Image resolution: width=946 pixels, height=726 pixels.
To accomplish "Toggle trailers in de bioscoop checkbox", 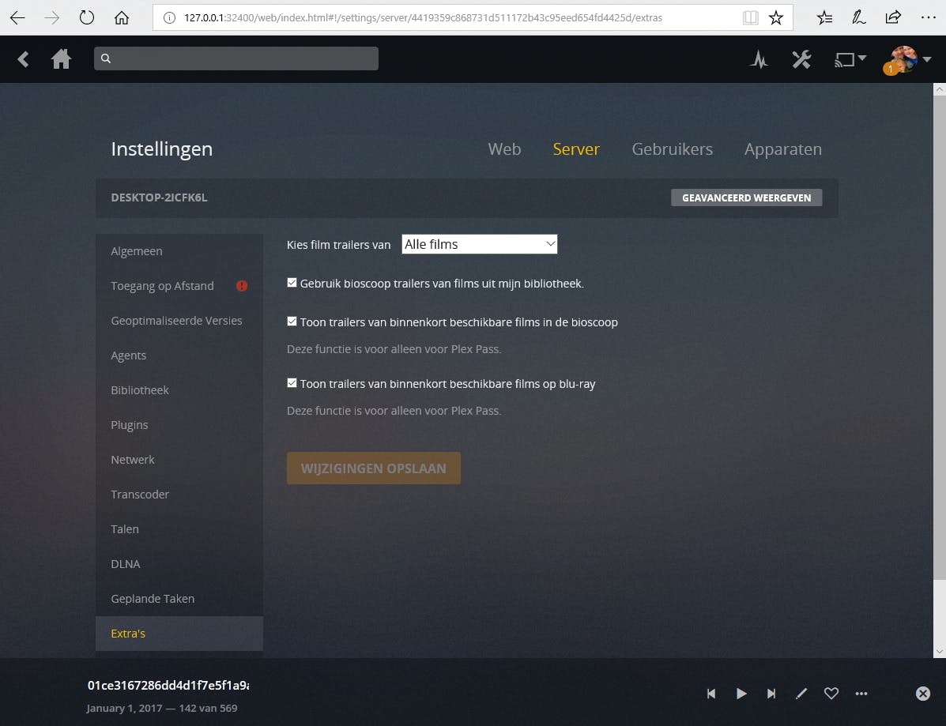I will 292,322.
